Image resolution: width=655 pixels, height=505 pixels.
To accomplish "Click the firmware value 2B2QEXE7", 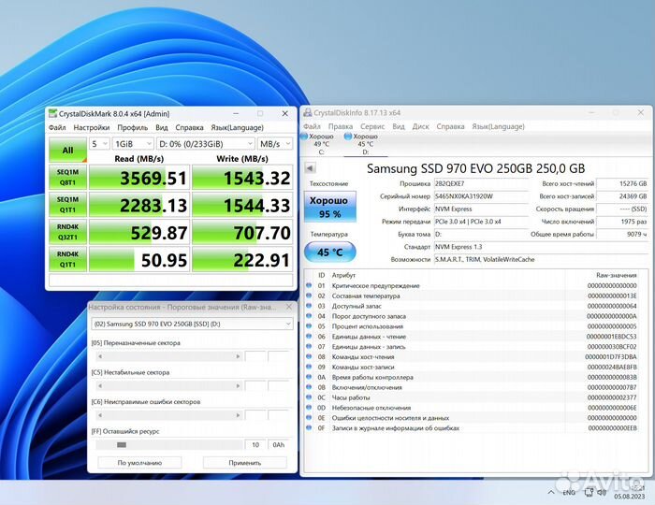I will pyautogui.click(x=481, y=183).
